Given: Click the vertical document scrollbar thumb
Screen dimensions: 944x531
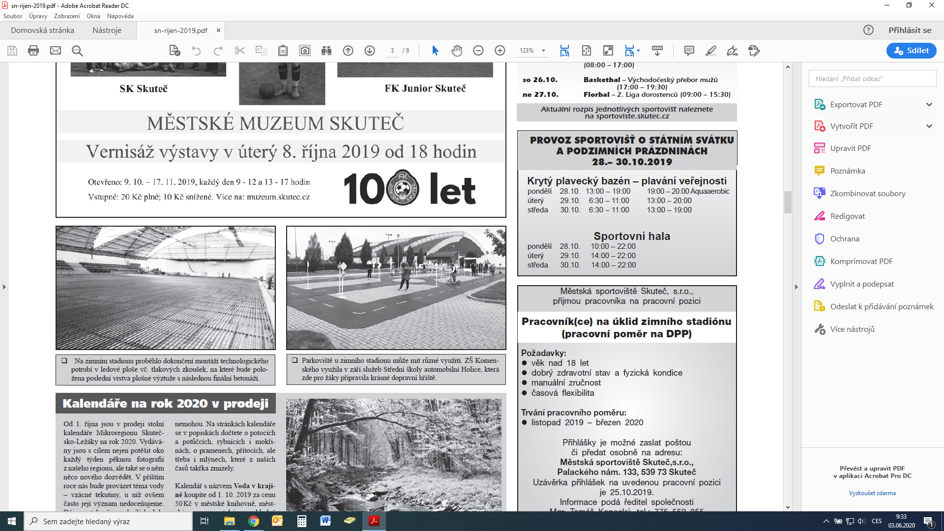Looking at the screenshot, I should tap(788, 202).
